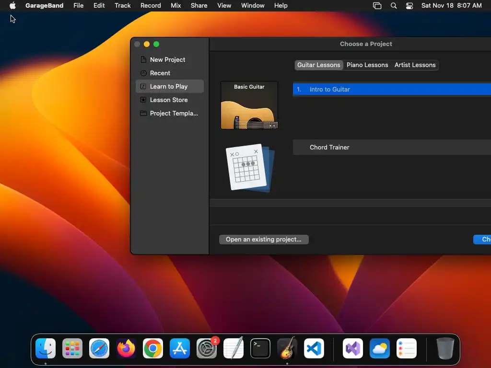The width and height of the screenshot is (491, 368).
Task: Select the chord chart thumbnail
Action: coord(250,168)
